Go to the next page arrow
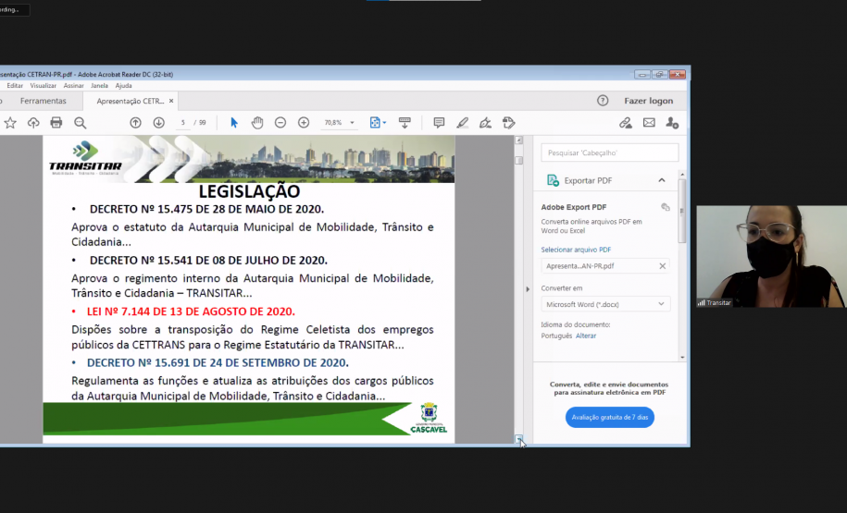 (158, 123)
